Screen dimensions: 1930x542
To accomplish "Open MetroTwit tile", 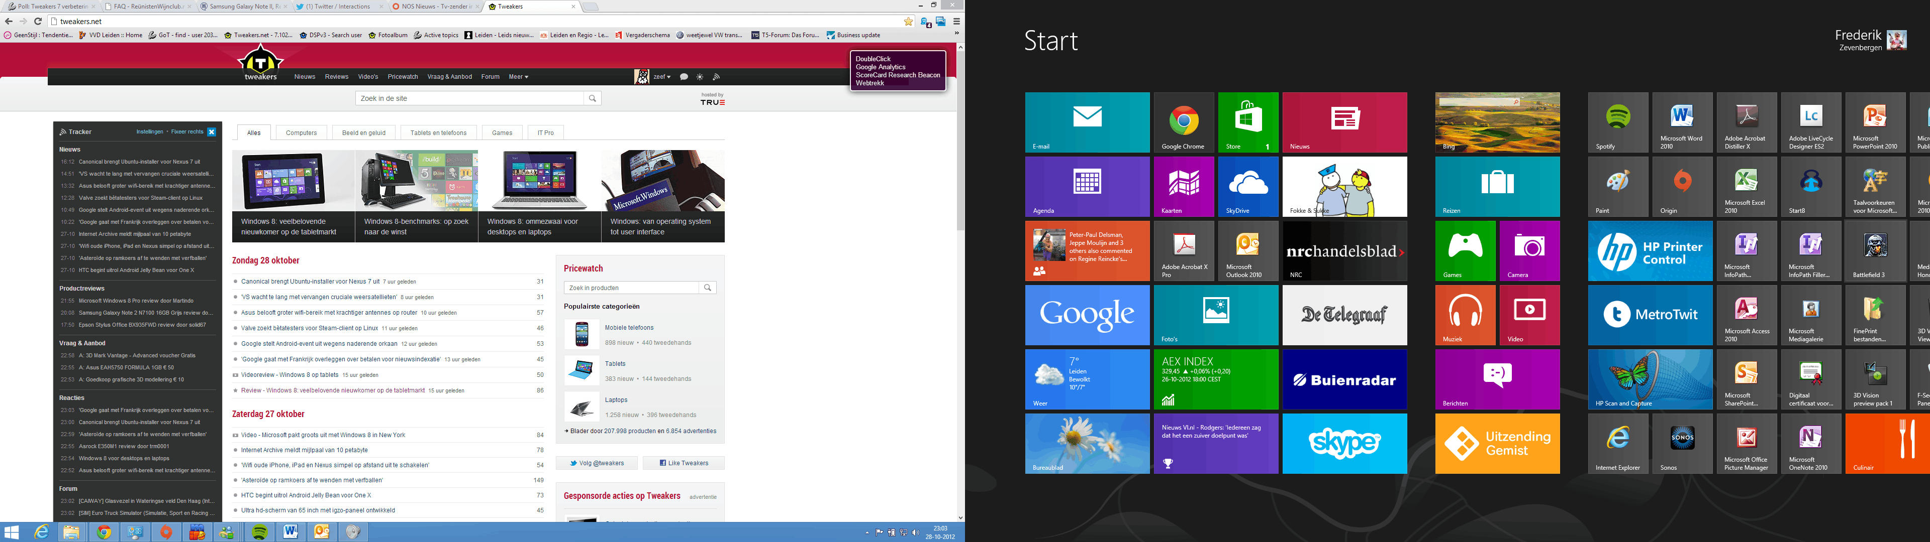I will pyautogui.click(x=1650, y=315).
